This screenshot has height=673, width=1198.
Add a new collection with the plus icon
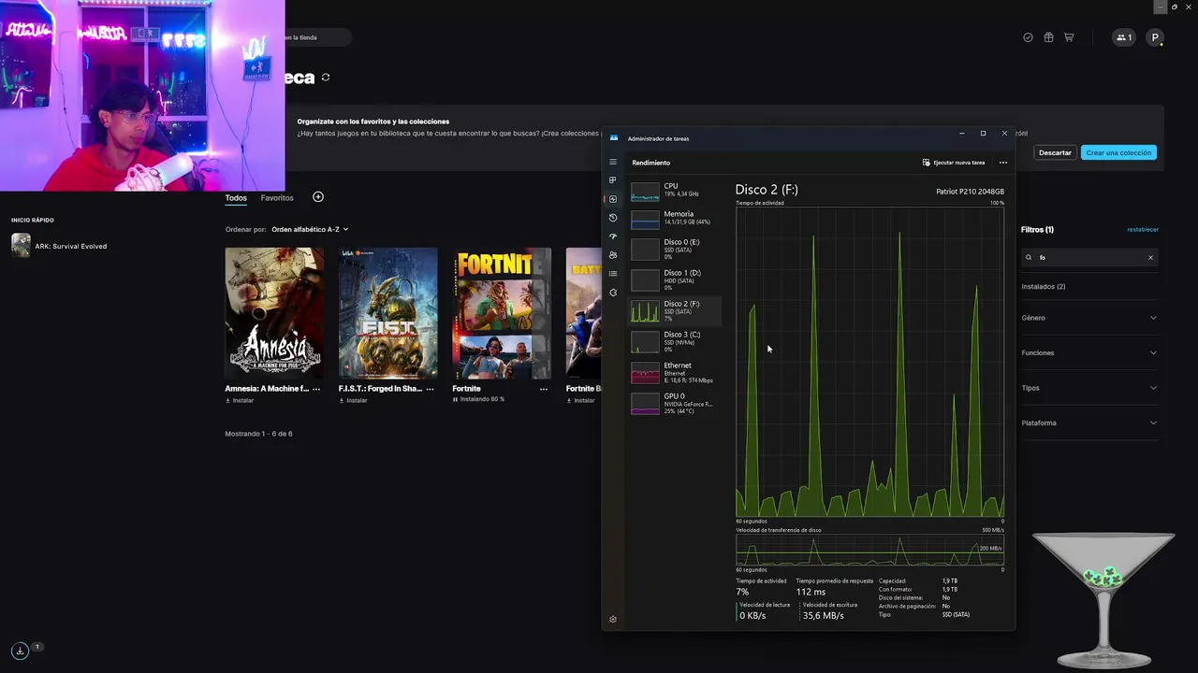point(318,197)
